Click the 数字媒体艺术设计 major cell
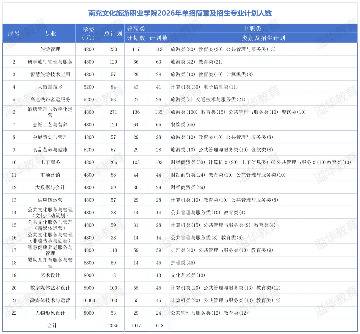 click(x=50, y=288)
